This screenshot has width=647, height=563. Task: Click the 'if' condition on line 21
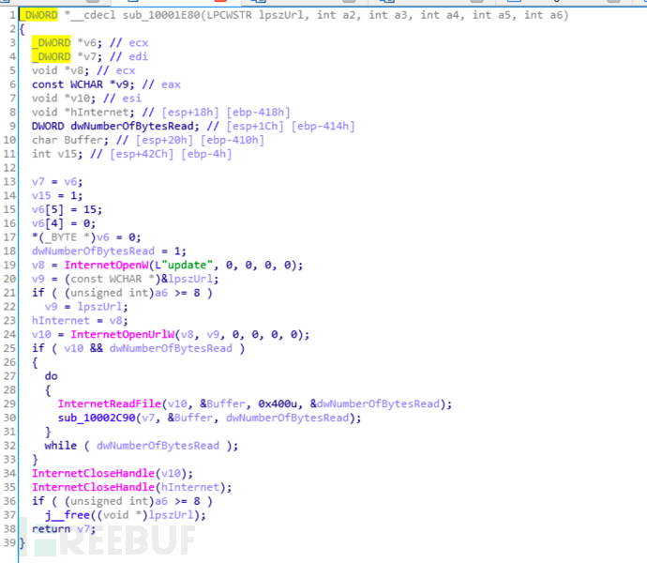[x=122, y=293]
